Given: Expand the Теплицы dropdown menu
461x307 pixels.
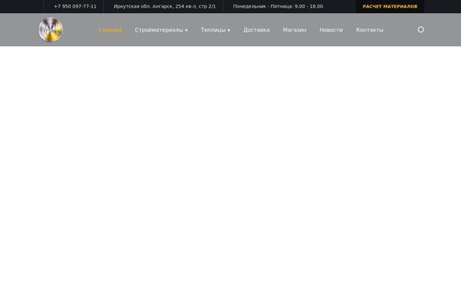Looking at the screenshot, I should (x=215, y=30).
